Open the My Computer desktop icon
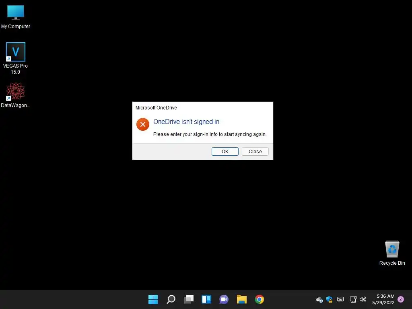 [x=16, y=17]
